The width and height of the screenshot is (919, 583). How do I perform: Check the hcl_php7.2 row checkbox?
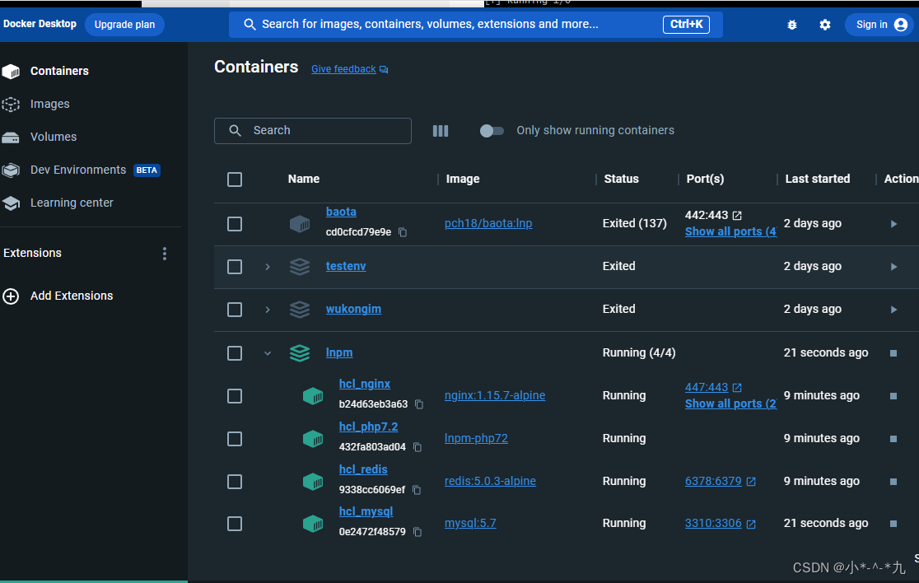[x=235, y=439]
